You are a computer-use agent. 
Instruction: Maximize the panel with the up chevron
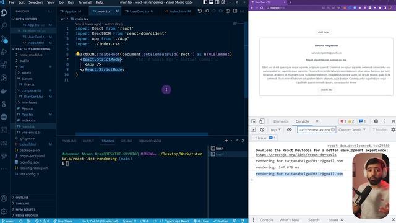[x=237, y=141]
